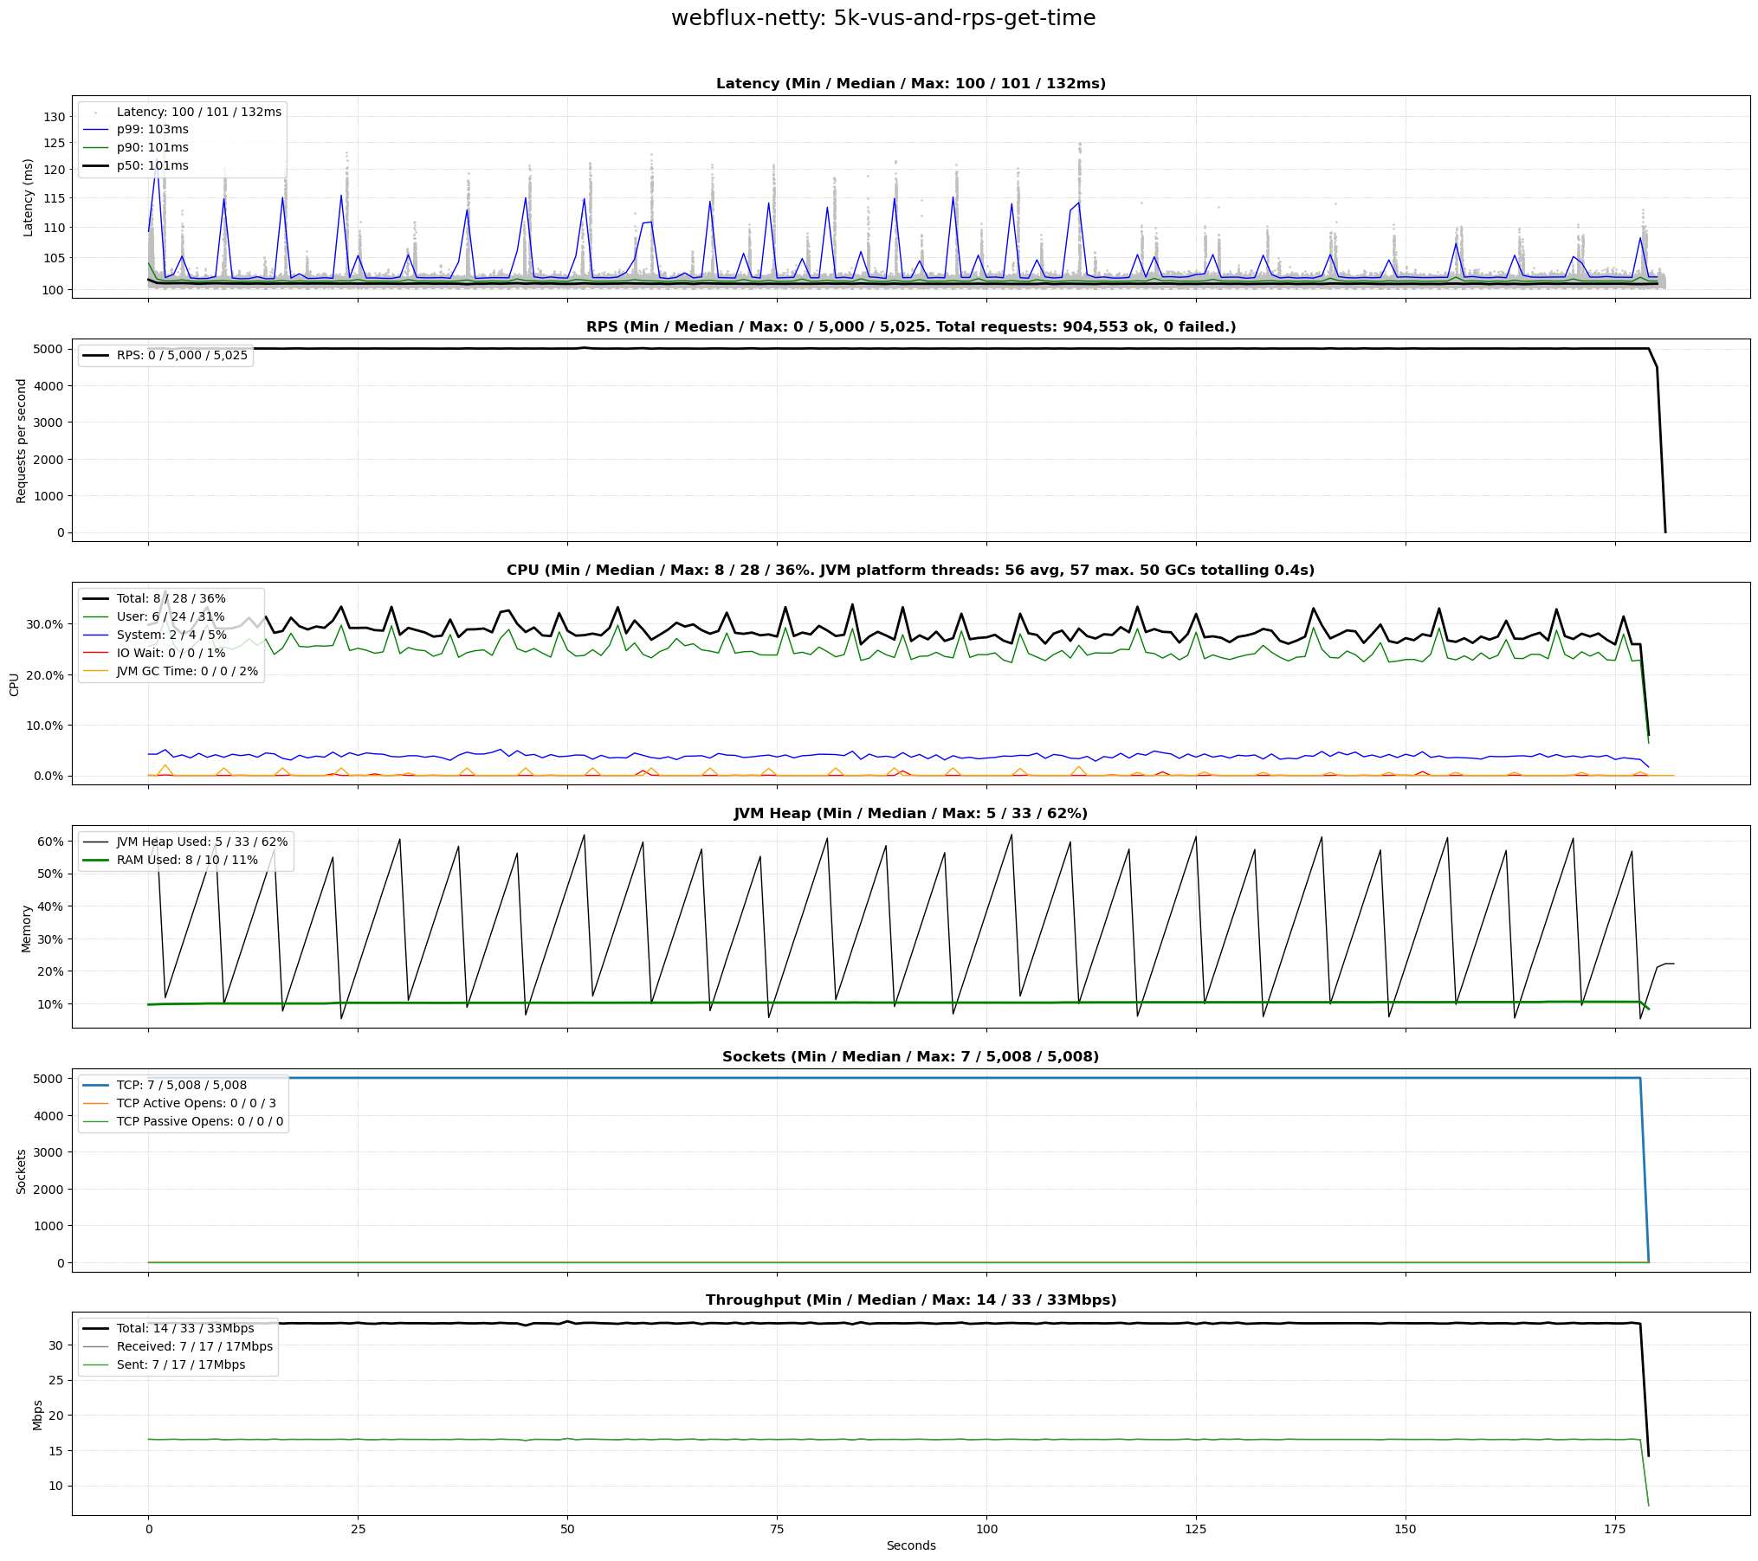Click the JVM GC Time orange legend entry
1758x1561 pixels.
tap(187, 672)
